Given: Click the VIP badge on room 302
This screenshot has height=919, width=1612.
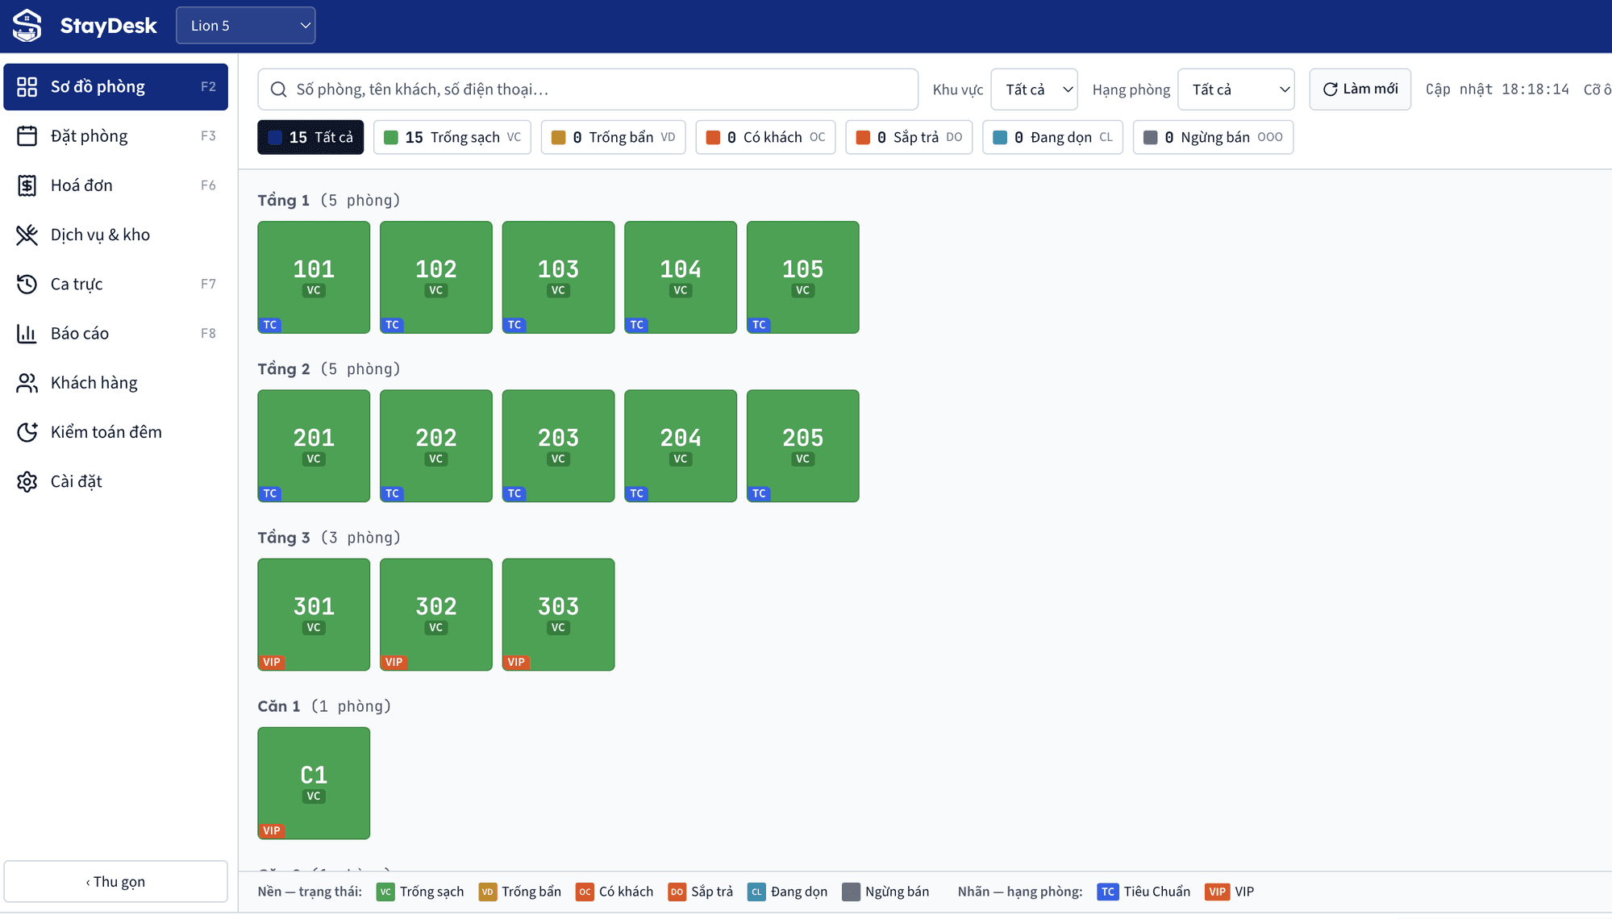Looking at the screenshot, I should [x=394, y=662].
